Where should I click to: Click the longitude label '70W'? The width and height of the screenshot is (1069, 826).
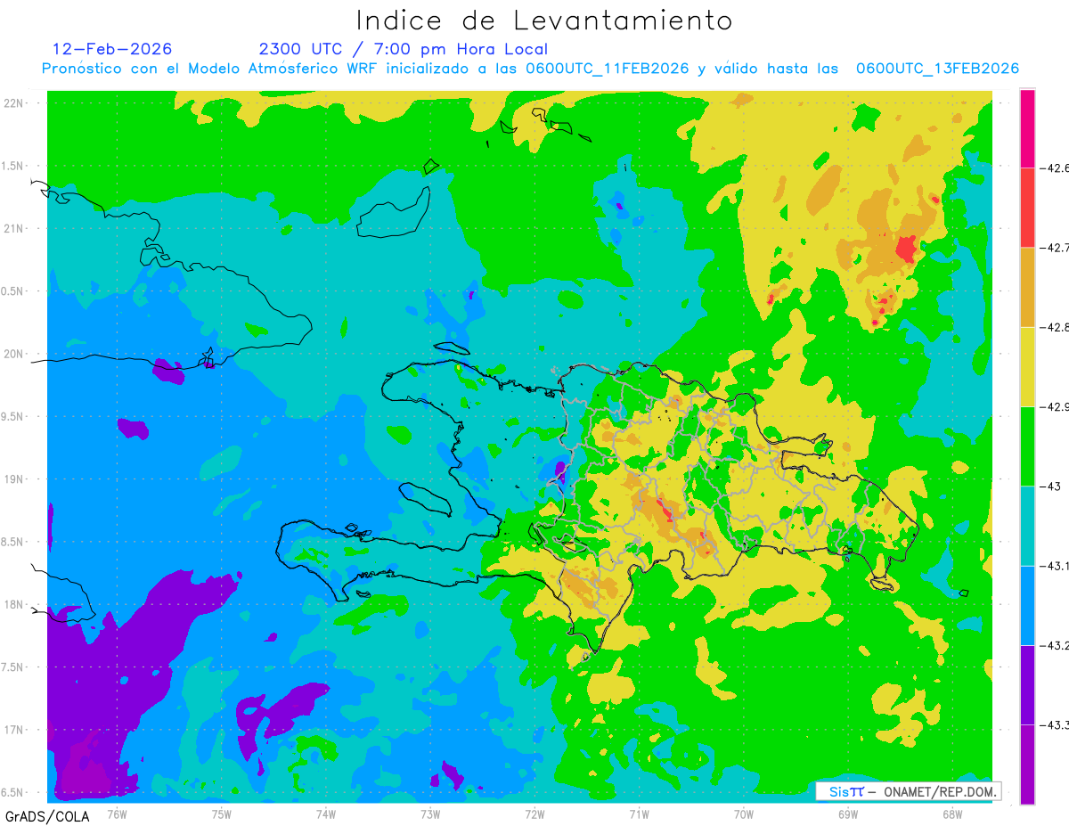point(744,813)
